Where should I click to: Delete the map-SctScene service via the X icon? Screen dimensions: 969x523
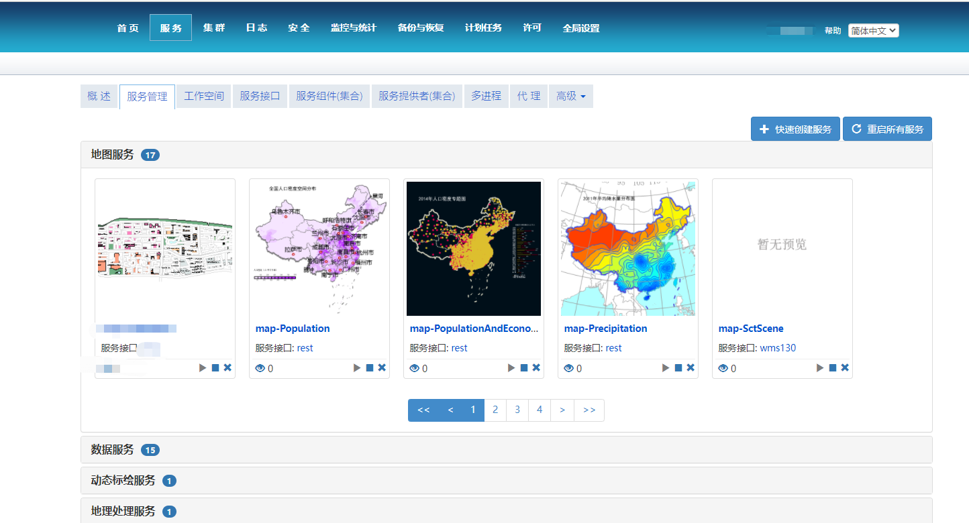(845, 367)
